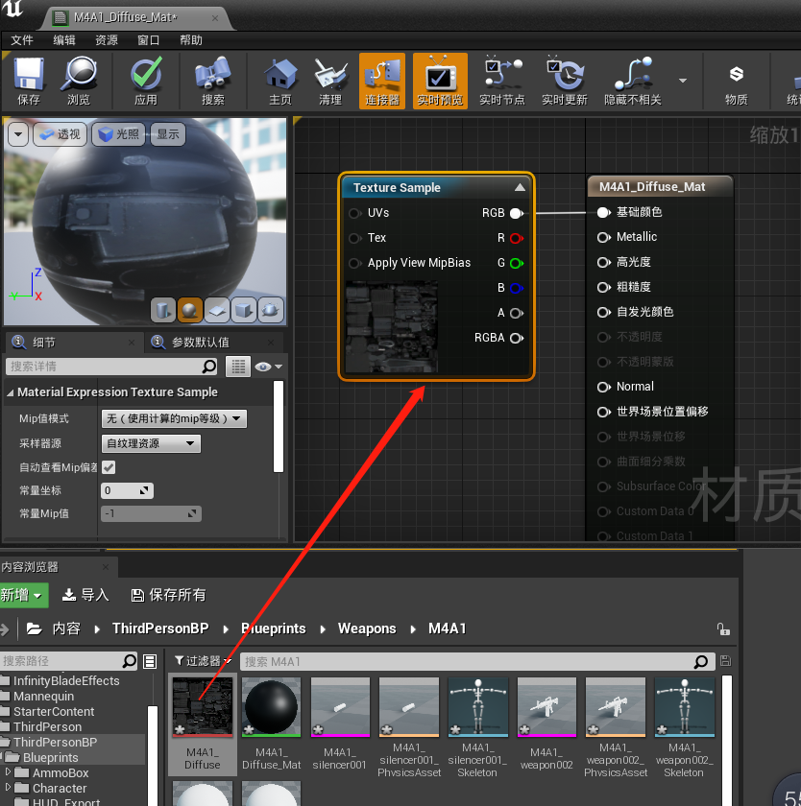
Task: Open the 过滤器 (Filters) dropdown
Action: tap(203, 661)
